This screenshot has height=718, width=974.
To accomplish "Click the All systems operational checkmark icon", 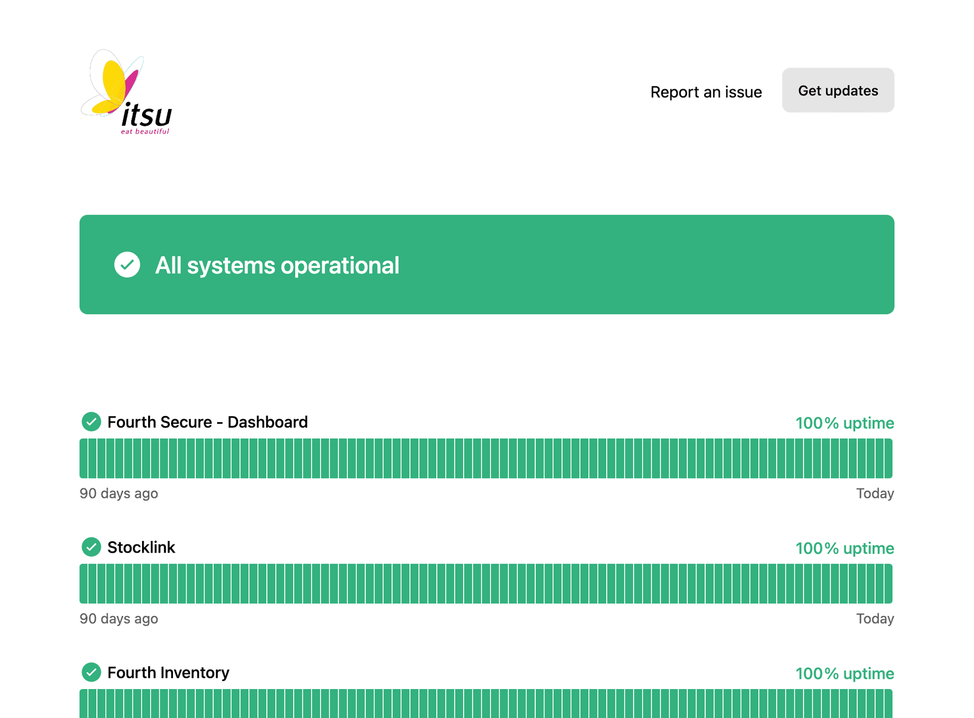I will click(127, 265).
